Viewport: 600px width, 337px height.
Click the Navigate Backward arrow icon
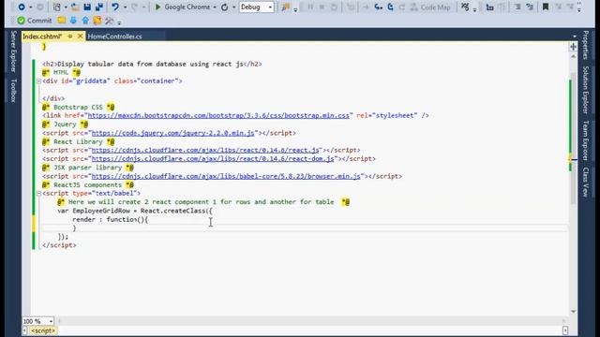tap(22, 7)
